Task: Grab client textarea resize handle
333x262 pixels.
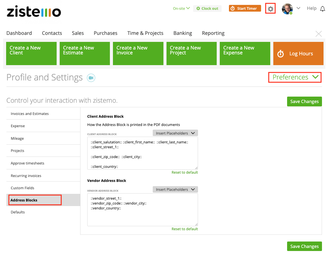Action: point(196,168)
